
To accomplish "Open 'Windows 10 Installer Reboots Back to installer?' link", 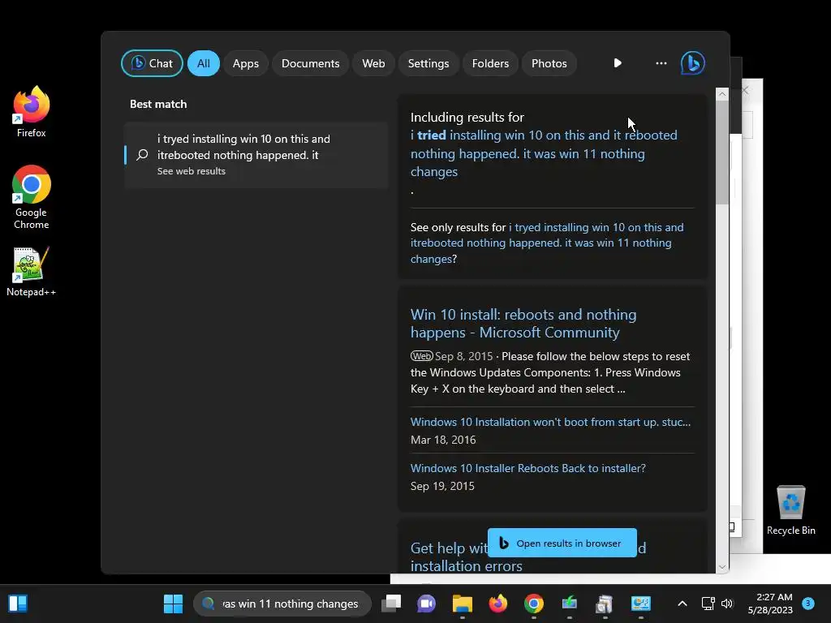I will point(527,468).
